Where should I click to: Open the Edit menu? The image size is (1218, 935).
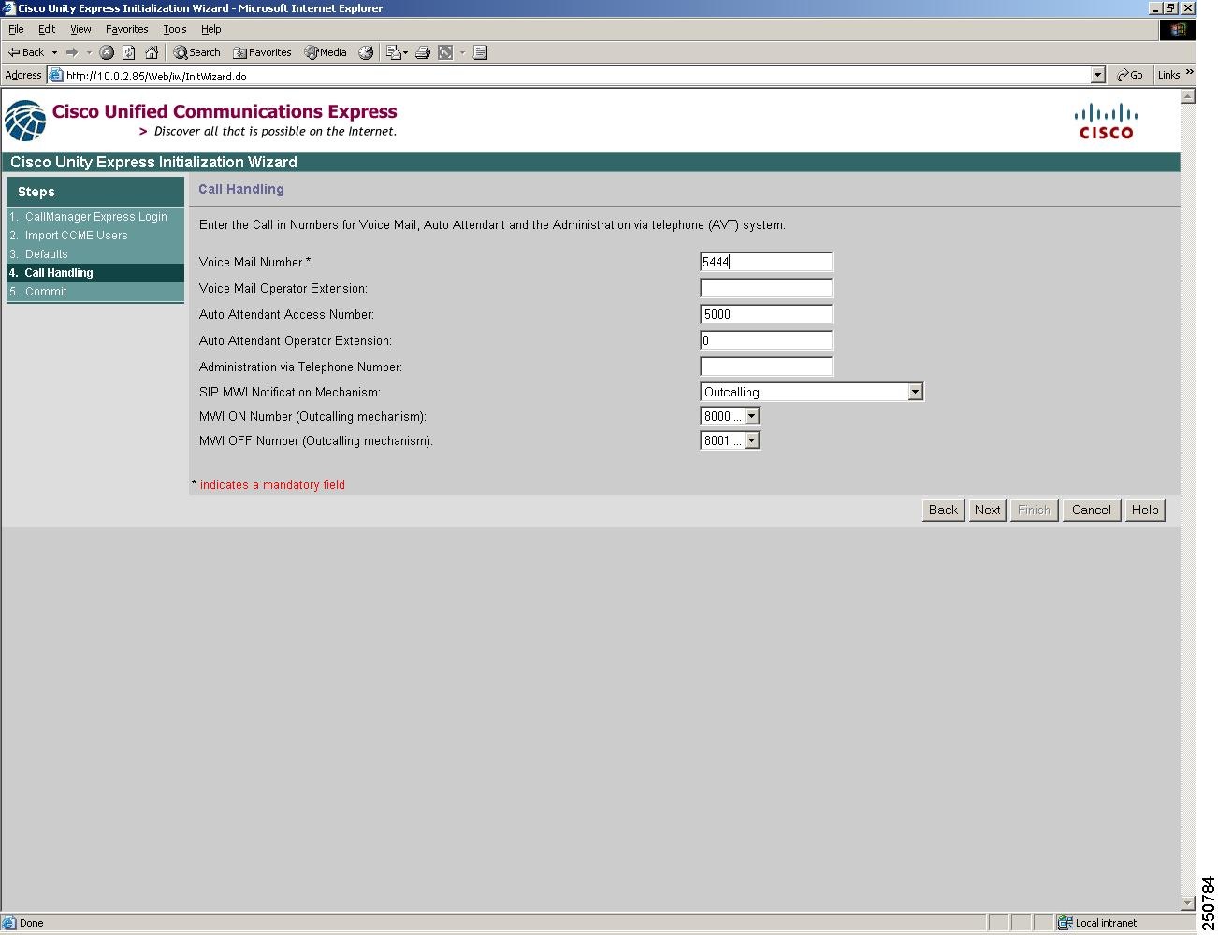(47, 29)
